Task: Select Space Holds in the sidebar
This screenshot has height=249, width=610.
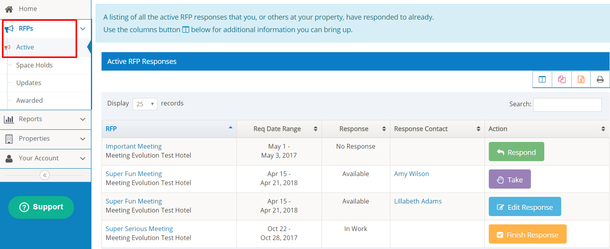Action: tap(35, 65)
